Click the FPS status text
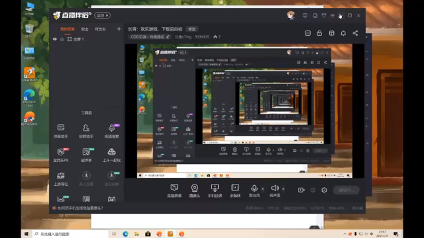424x238 pixels. coord(273,208)
